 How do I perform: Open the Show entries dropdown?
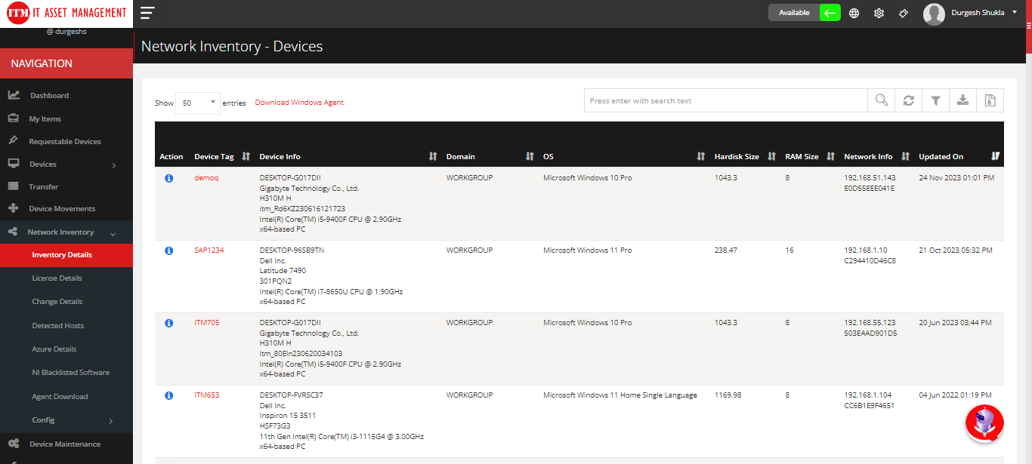click(198, 103)
